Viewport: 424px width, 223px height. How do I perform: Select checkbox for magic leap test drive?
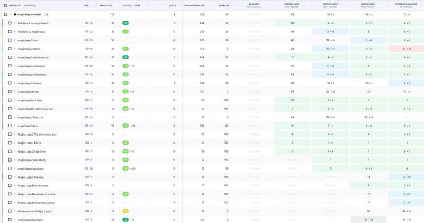pyautogui.click(x=10, y=100)
